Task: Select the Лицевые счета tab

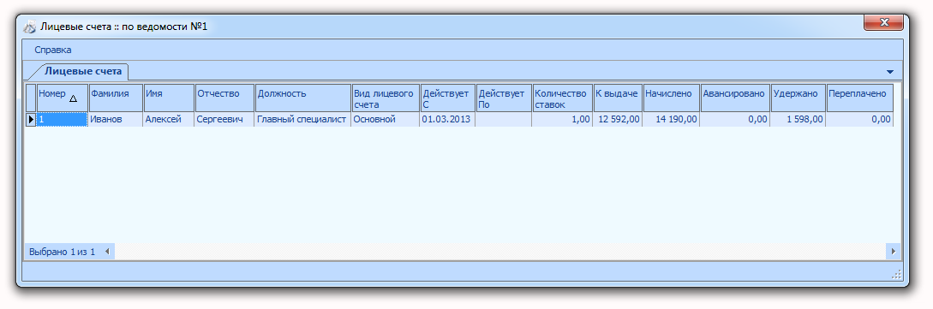Action: point(83,71)
